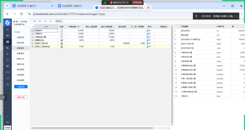This screenshot has height=130, width=245.
Task: Open 输出报表 in the side menu
Action: (x=21, y=70)
